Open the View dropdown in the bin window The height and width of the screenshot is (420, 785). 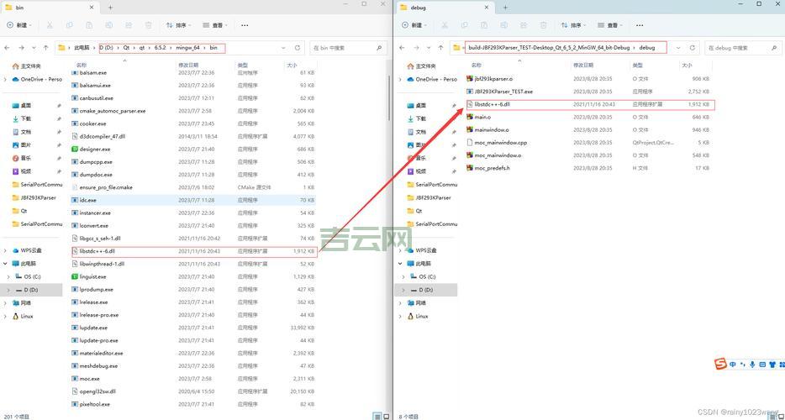pos(215,25)
